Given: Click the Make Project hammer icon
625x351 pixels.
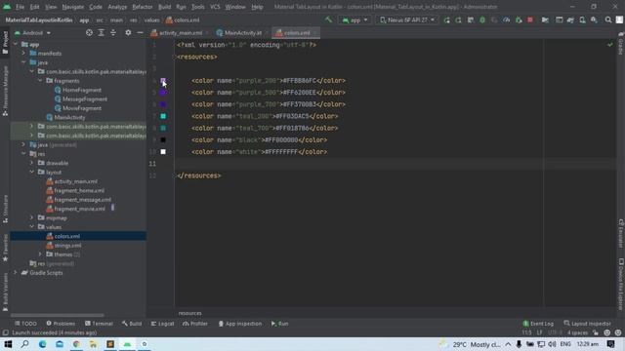Looking at the screenshot, I should coord(328,19).
